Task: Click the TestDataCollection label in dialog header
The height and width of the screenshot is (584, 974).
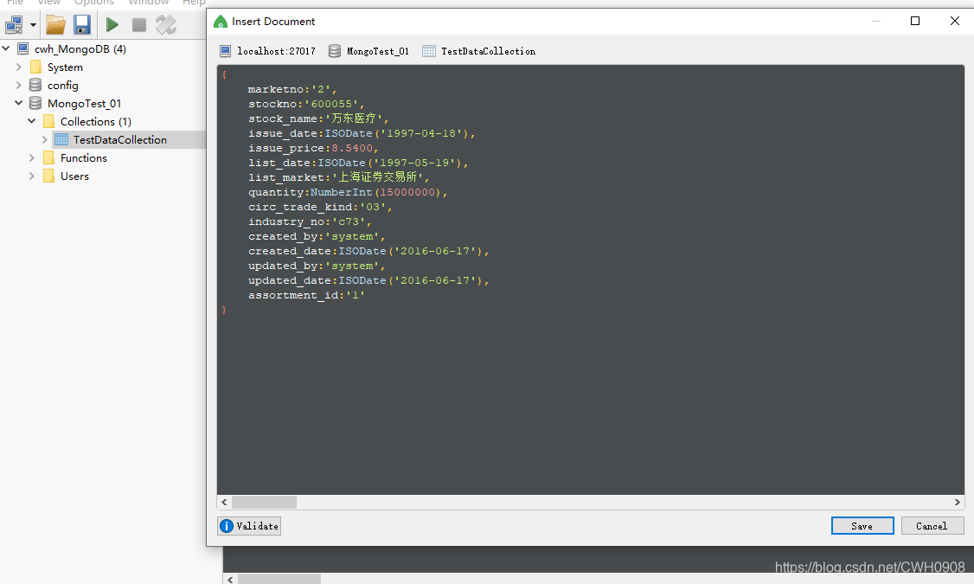Action: [488, 51]
